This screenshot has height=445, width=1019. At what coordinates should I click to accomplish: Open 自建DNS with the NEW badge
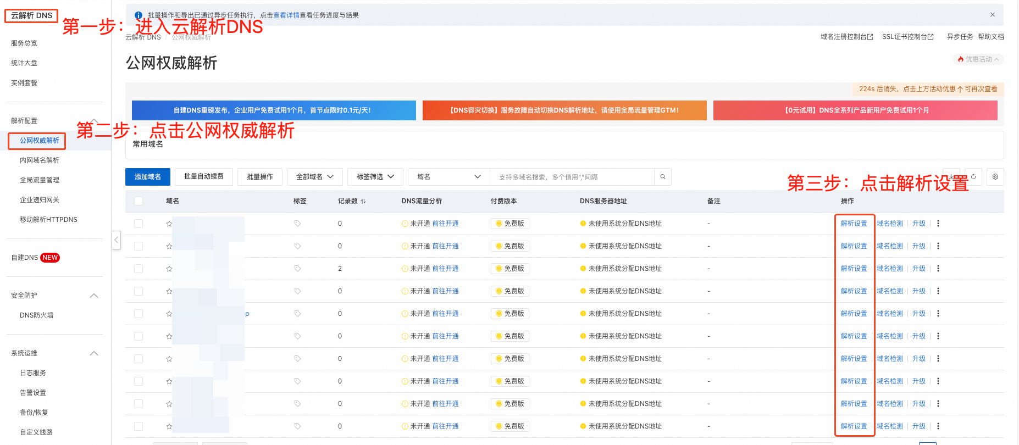pos(35,258)
